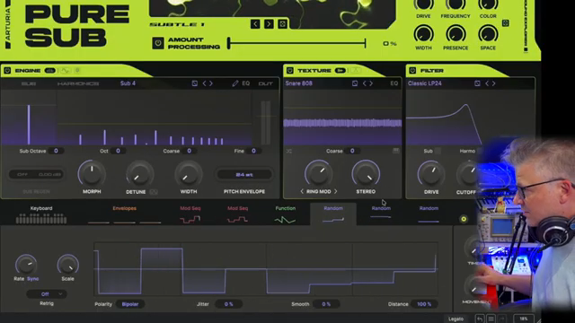Toggle the Filter section power button
This screenshot has height=323, width=575.
412,70
